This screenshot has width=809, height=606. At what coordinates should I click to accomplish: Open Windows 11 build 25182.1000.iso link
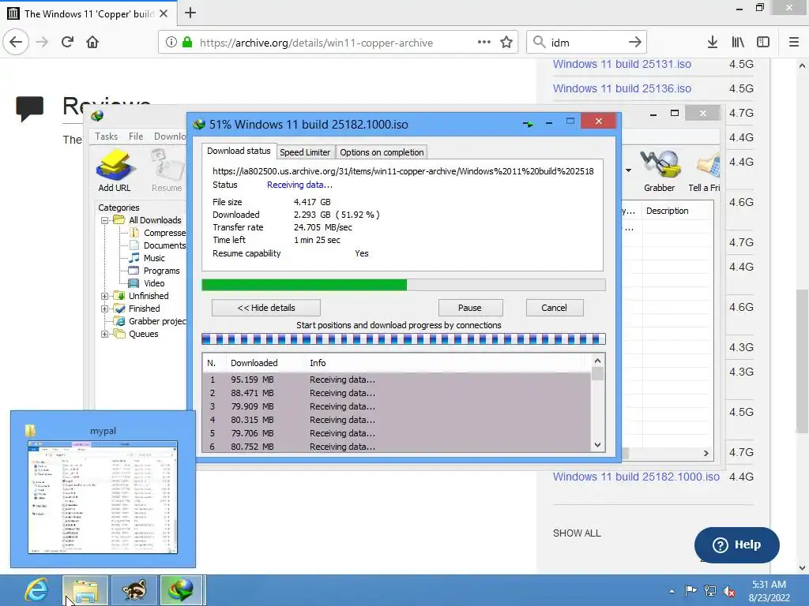(636, 477)
